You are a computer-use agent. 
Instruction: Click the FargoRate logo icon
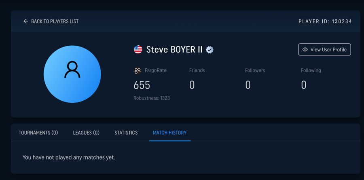138,71
